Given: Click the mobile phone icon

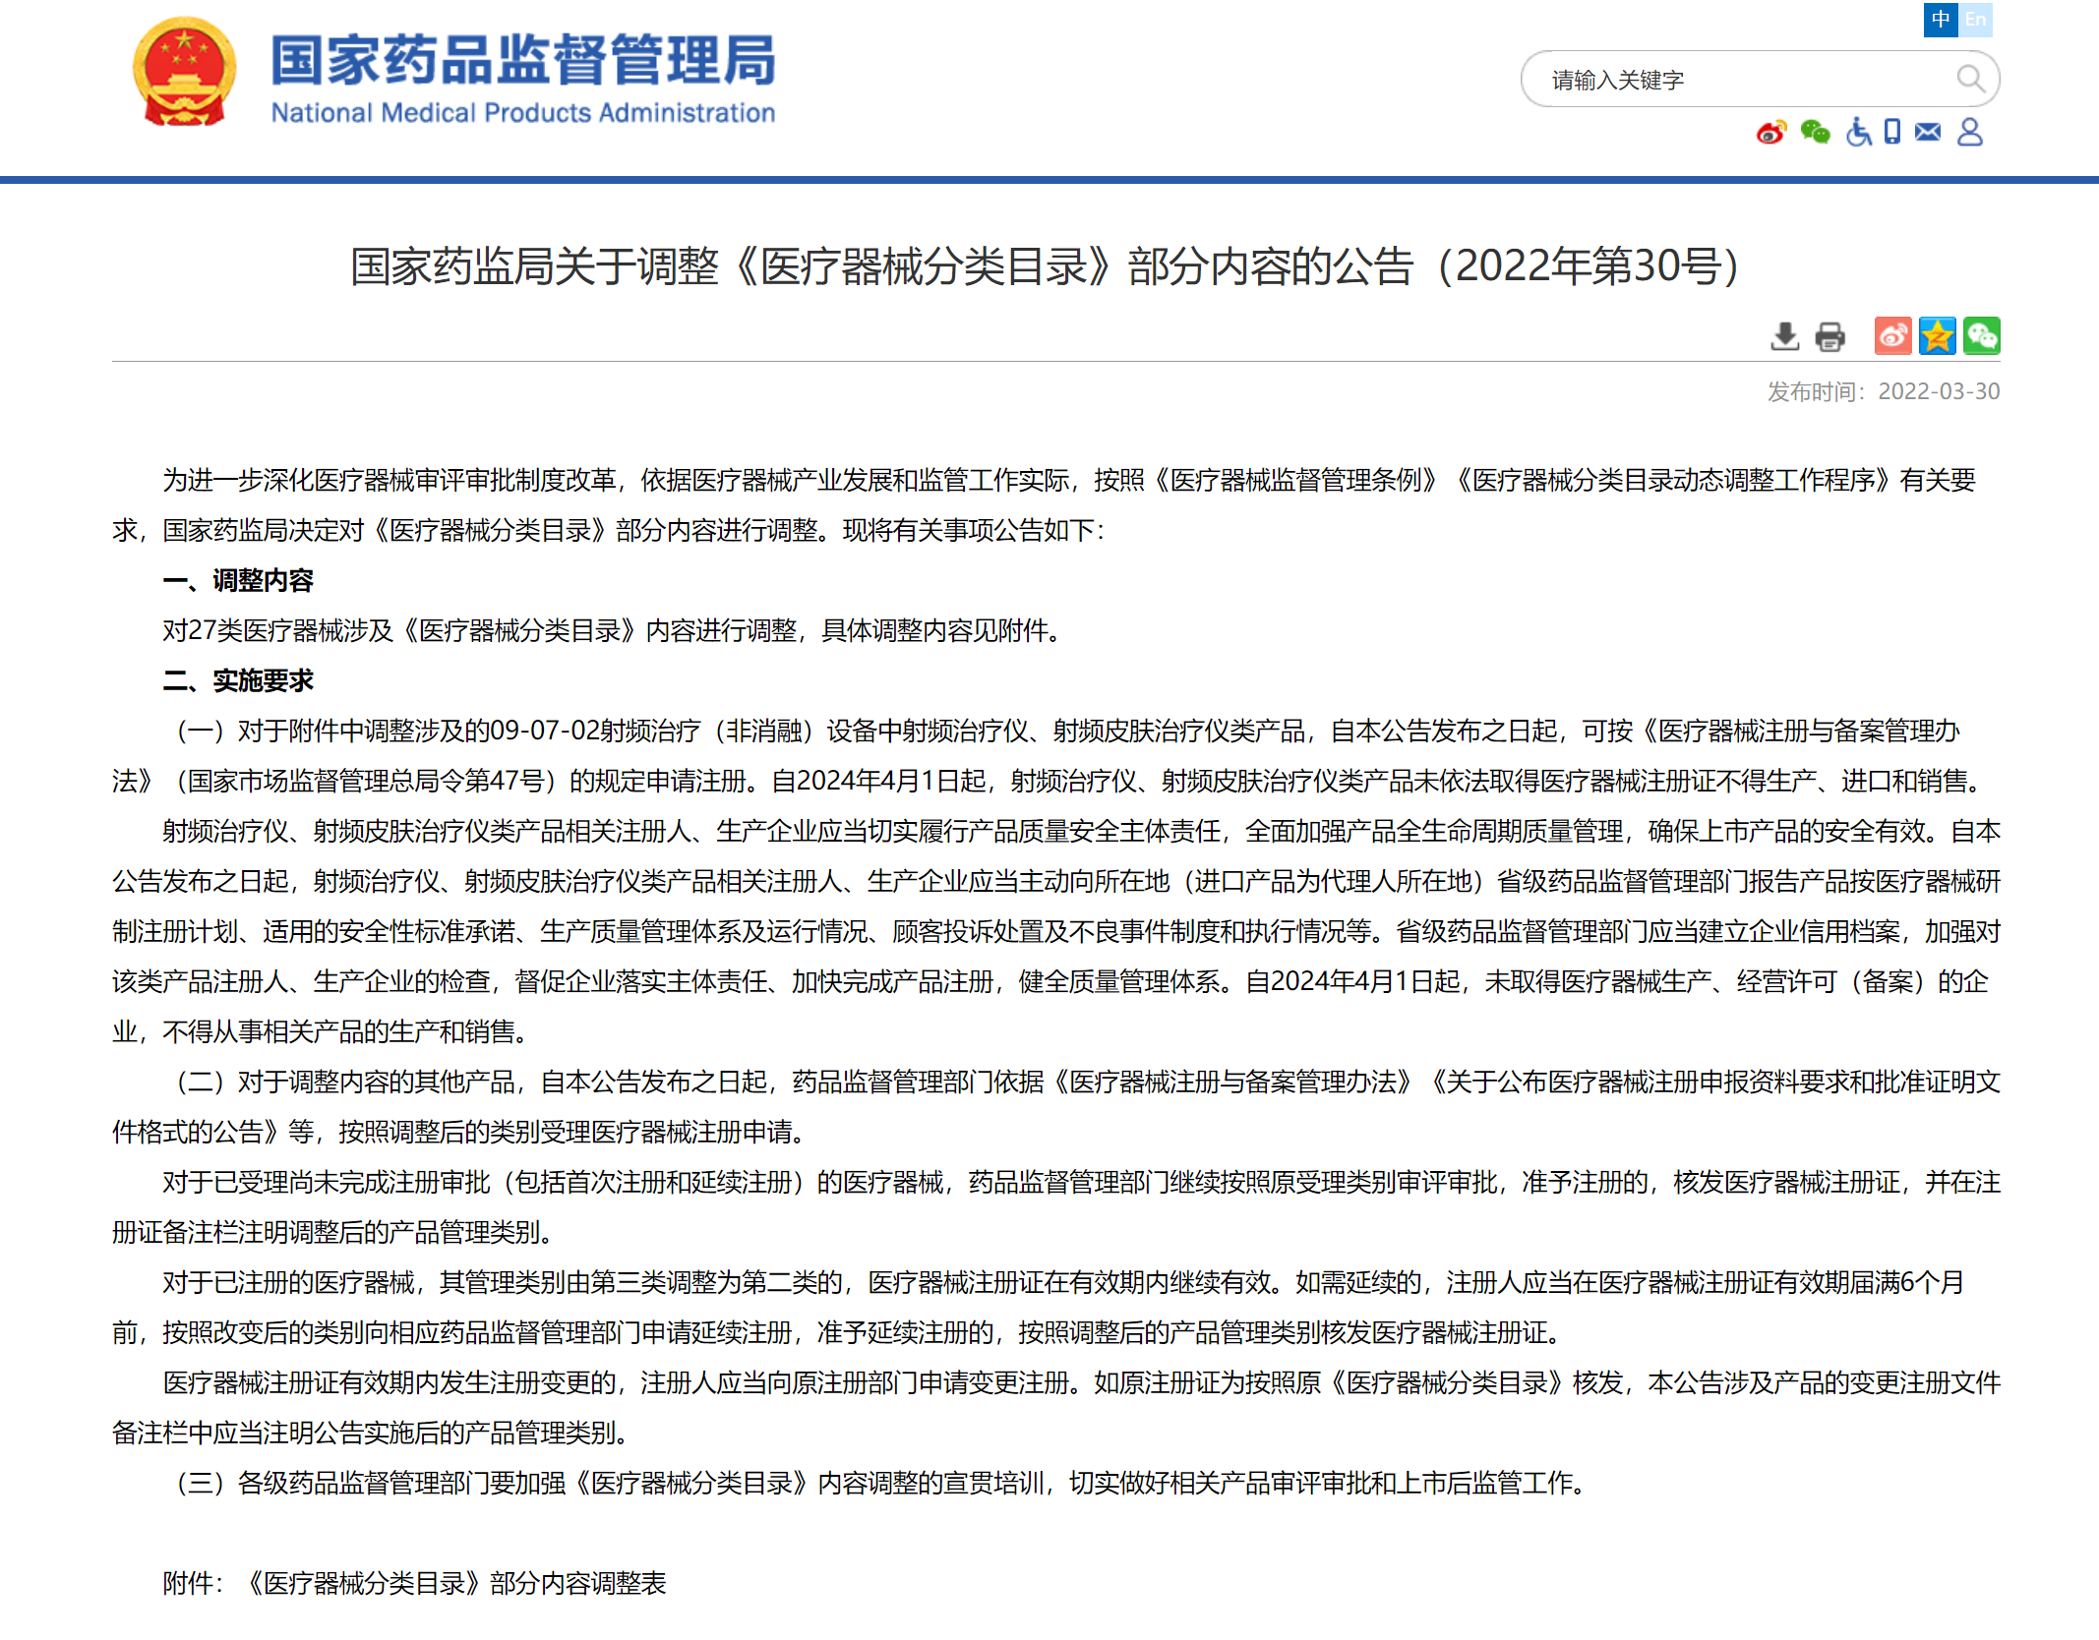Looking at the screenshot, I should (x=1892, y=132).
